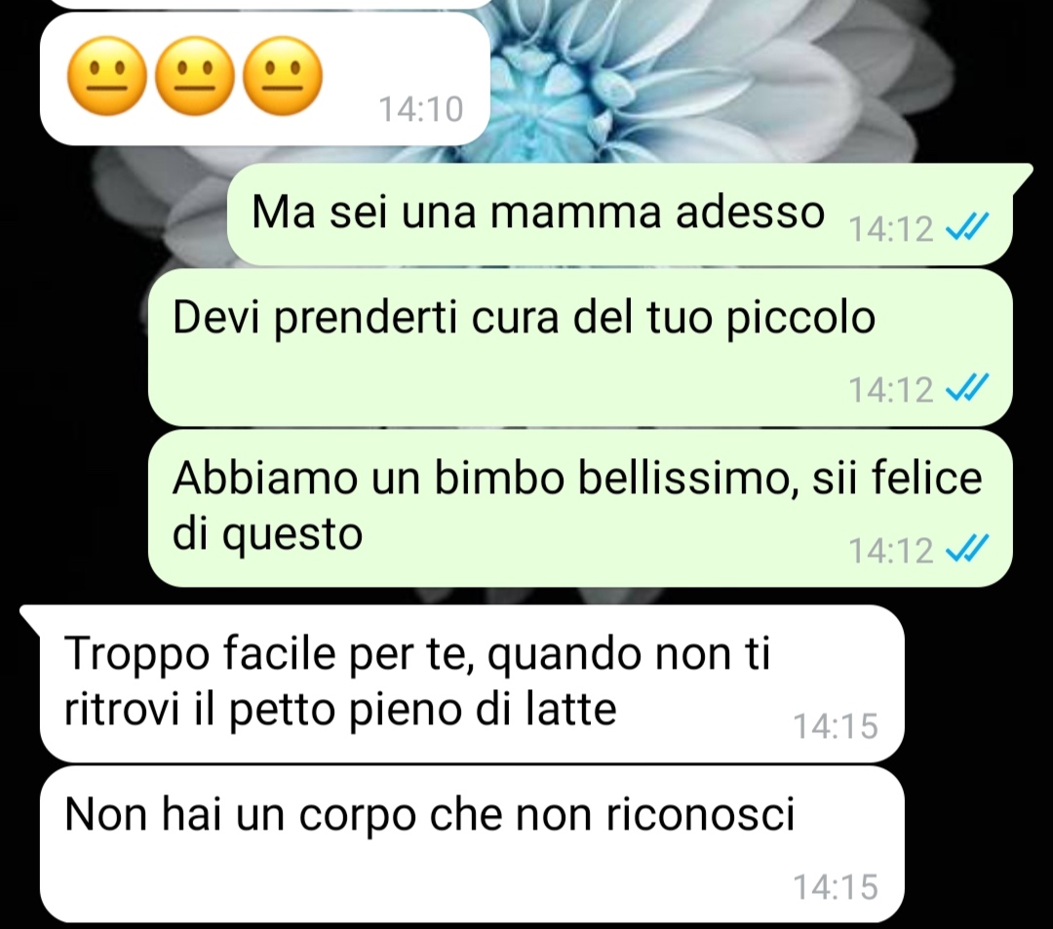The width and height of the screenshot is (1053, 929).
Task: Tap the 14:10 timestamp on emoji message
Action: (421, 109)
